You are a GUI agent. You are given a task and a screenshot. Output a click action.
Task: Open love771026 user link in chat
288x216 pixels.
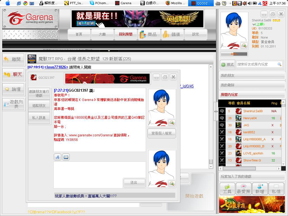(56, 67)
